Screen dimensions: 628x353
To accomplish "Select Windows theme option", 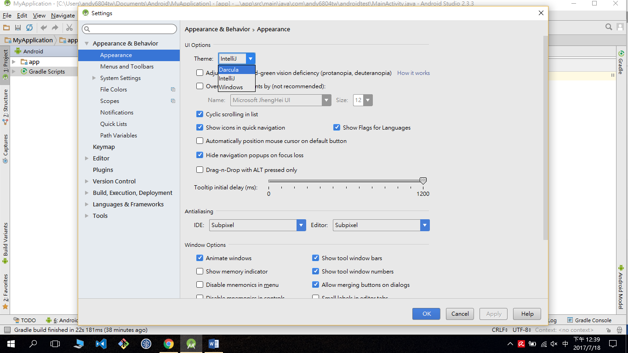I will (x=237, y=87).
